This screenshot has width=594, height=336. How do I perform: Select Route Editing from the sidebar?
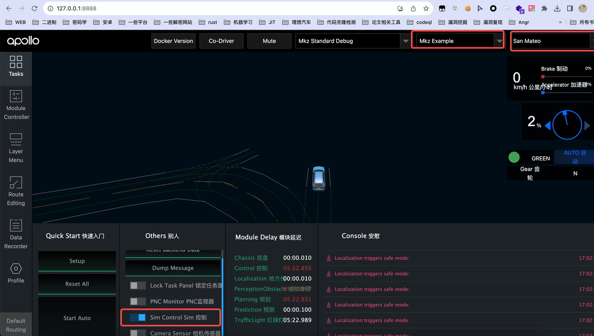coord(16,191)
